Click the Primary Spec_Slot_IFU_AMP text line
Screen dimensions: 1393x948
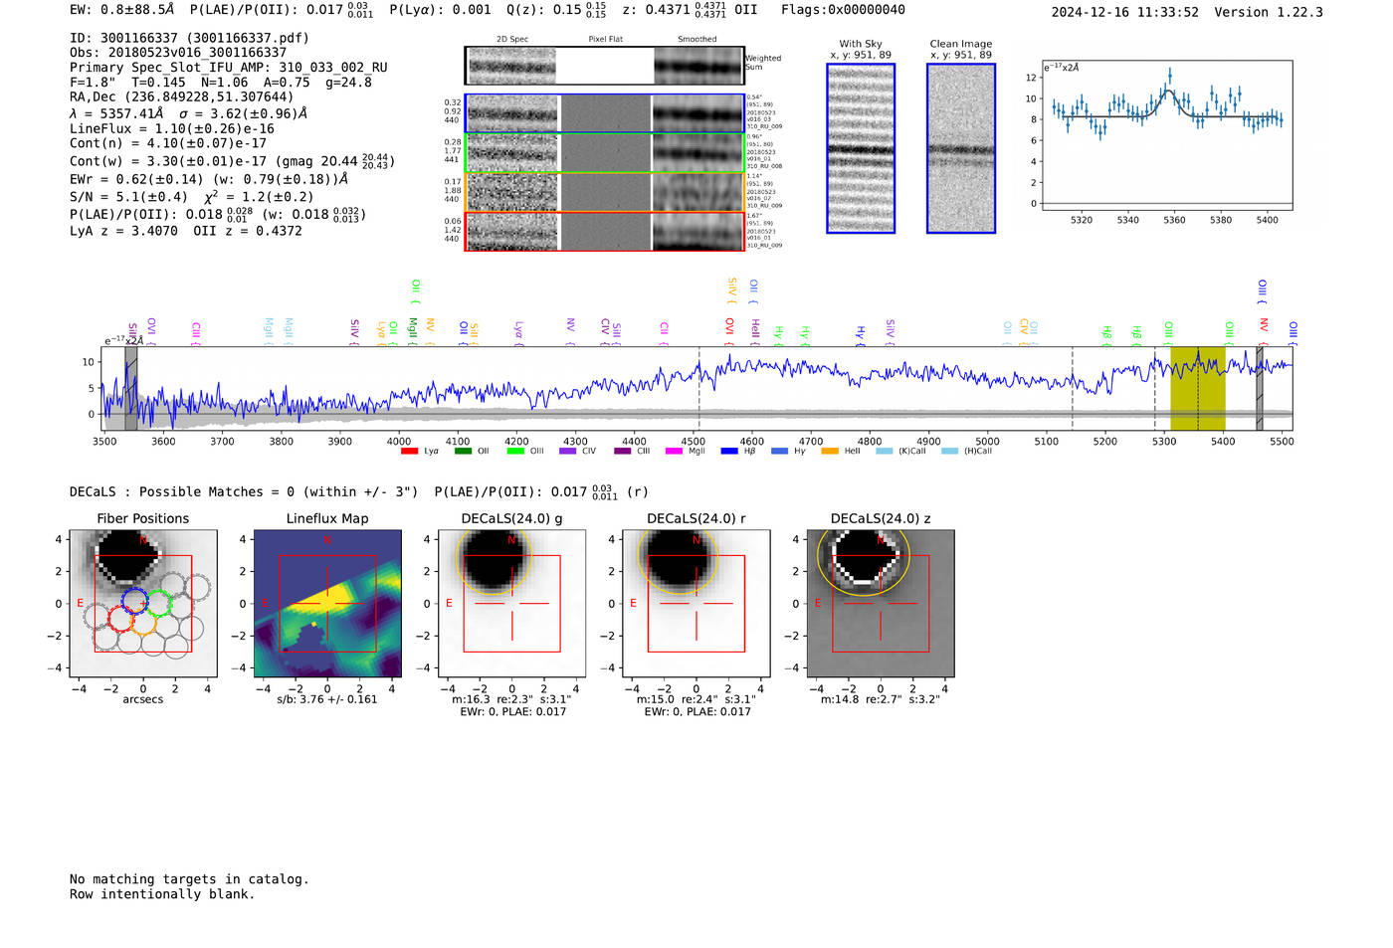[x=229, y=68]
